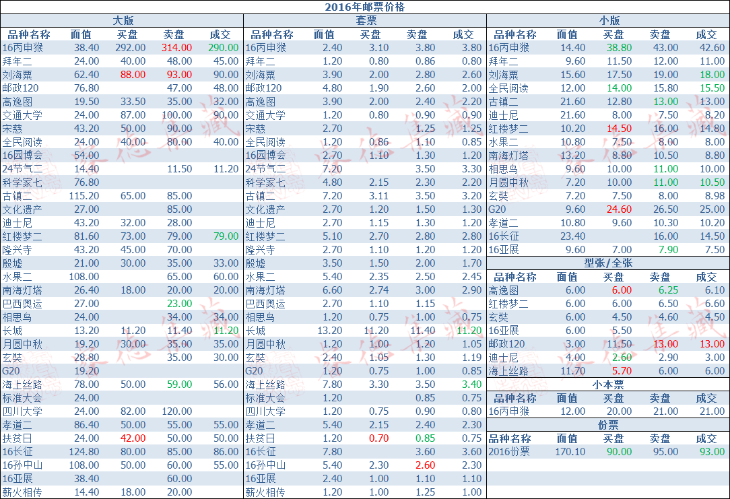Select buy price 3.11 for 套票 古镇二

[x=378, y=196]
